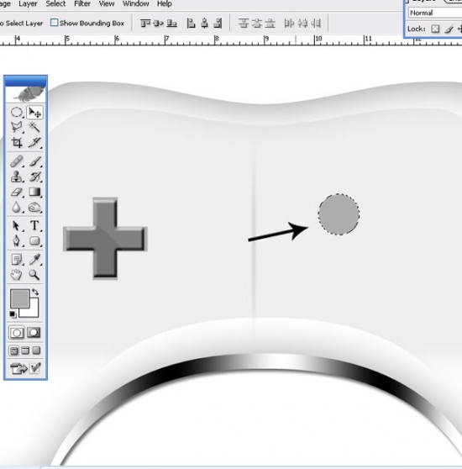Enable Show Bounding Box checkbox

click(54, 23)
